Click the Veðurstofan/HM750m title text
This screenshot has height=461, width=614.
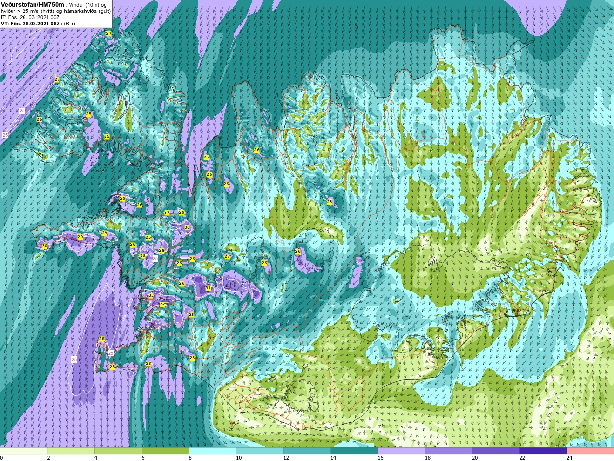pyautogui.click(x=33, y=4)
